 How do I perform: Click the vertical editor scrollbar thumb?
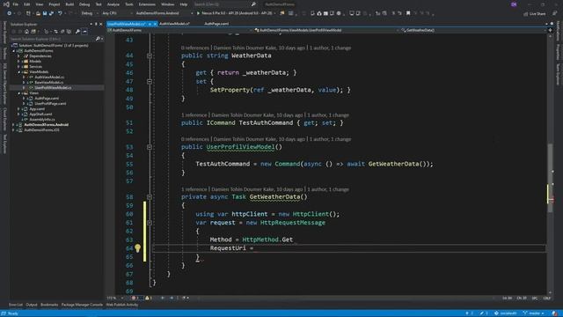tap(550, 178)
